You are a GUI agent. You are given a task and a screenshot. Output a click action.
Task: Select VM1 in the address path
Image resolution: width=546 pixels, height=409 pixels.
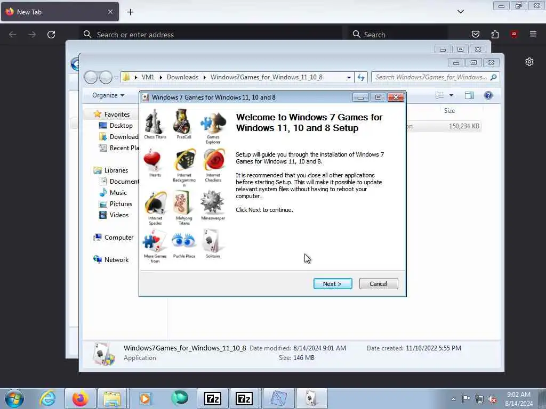148,77
